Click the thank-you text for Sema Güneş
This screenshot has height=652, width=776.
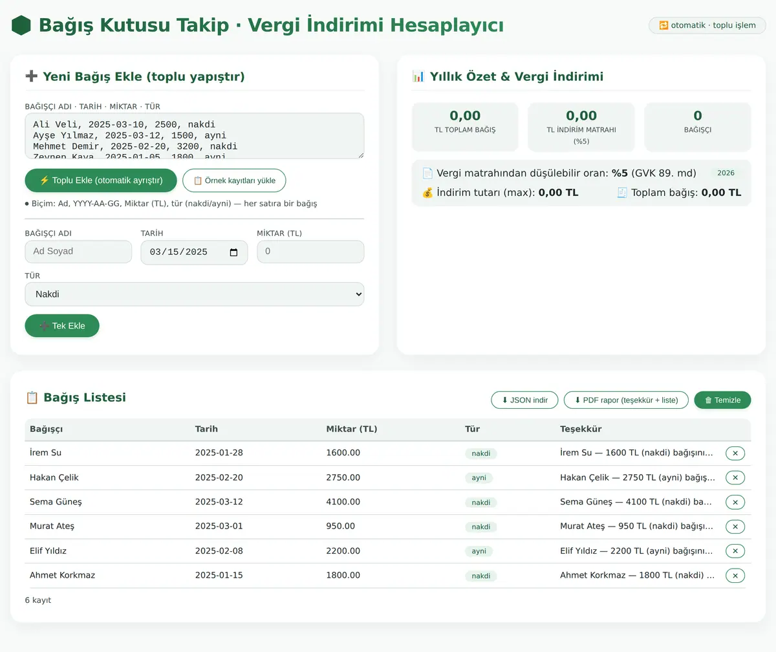(636, 502)
